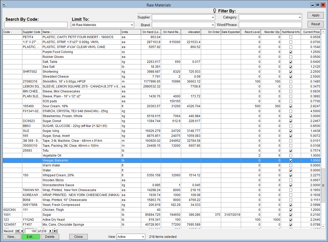The image size is (328, 242).
Task: Click the record number field showing 180
Action: (x=31, y=231)
